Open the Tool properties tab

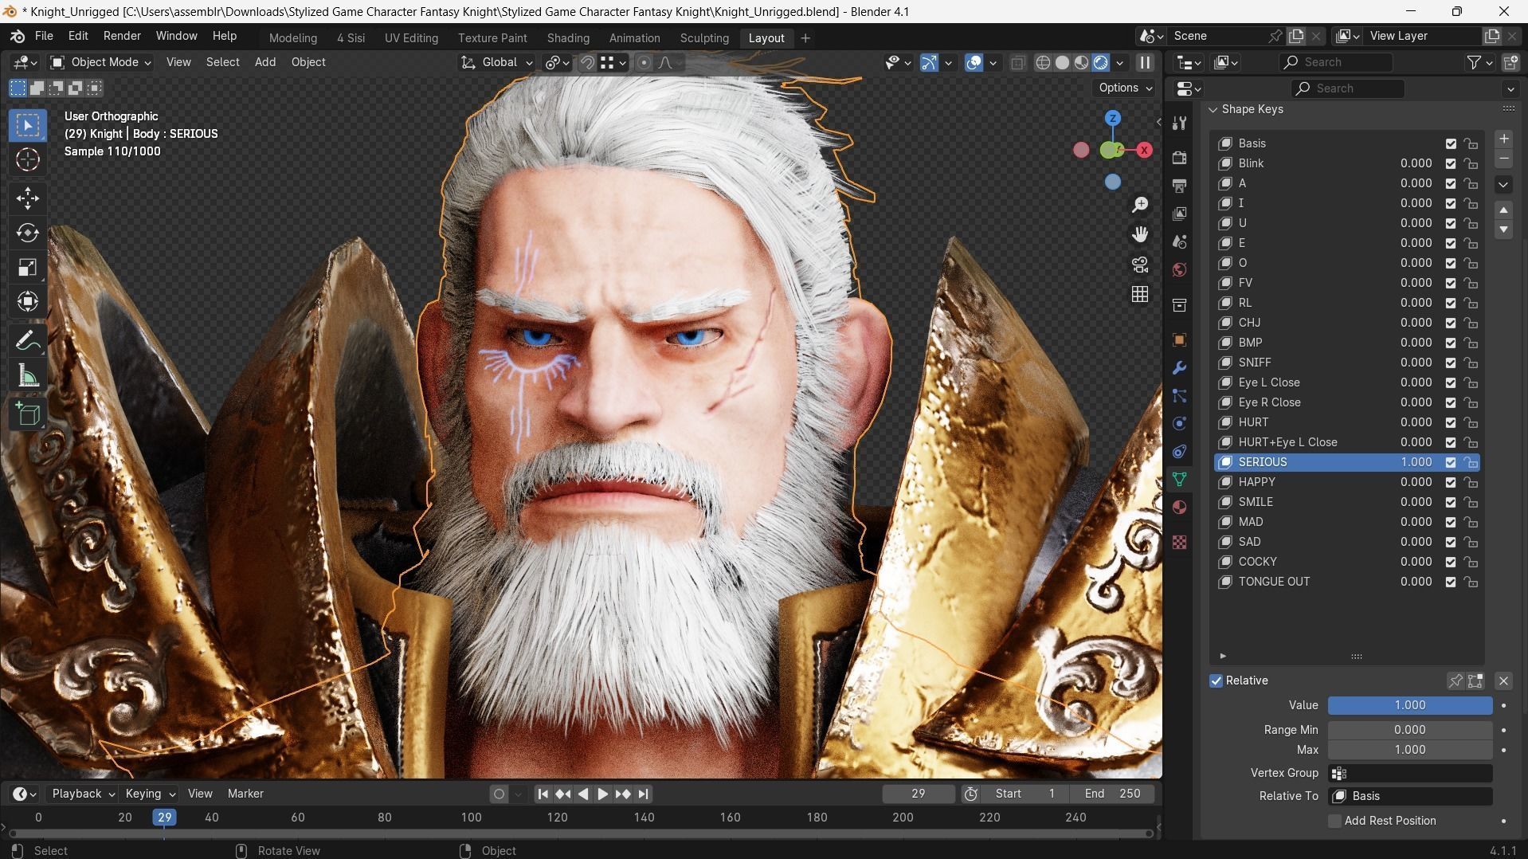tap(1179, 124)
